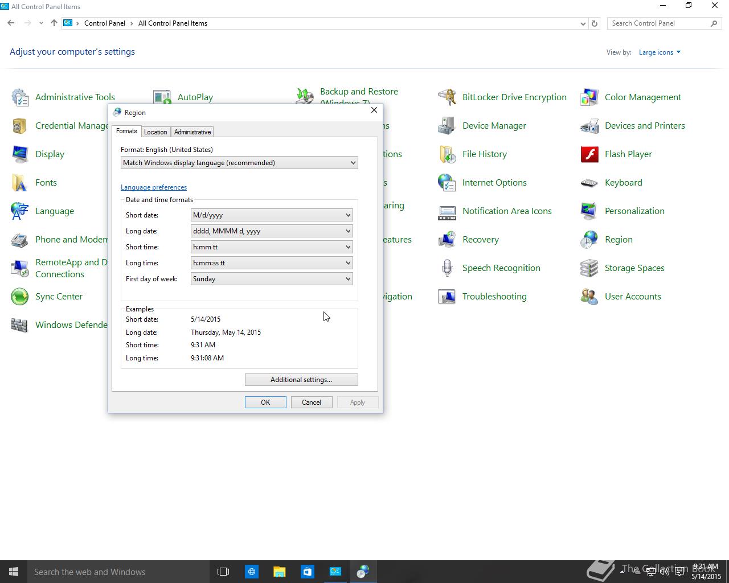Open recent locations dropdown arrow
This screenshot has height=583, width=729.
[41, 23]
